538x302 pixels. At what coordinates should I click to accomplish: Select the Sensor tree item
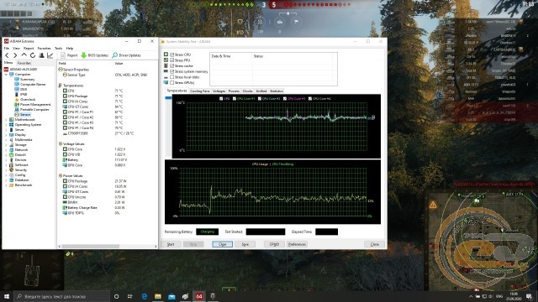[25, 115]
